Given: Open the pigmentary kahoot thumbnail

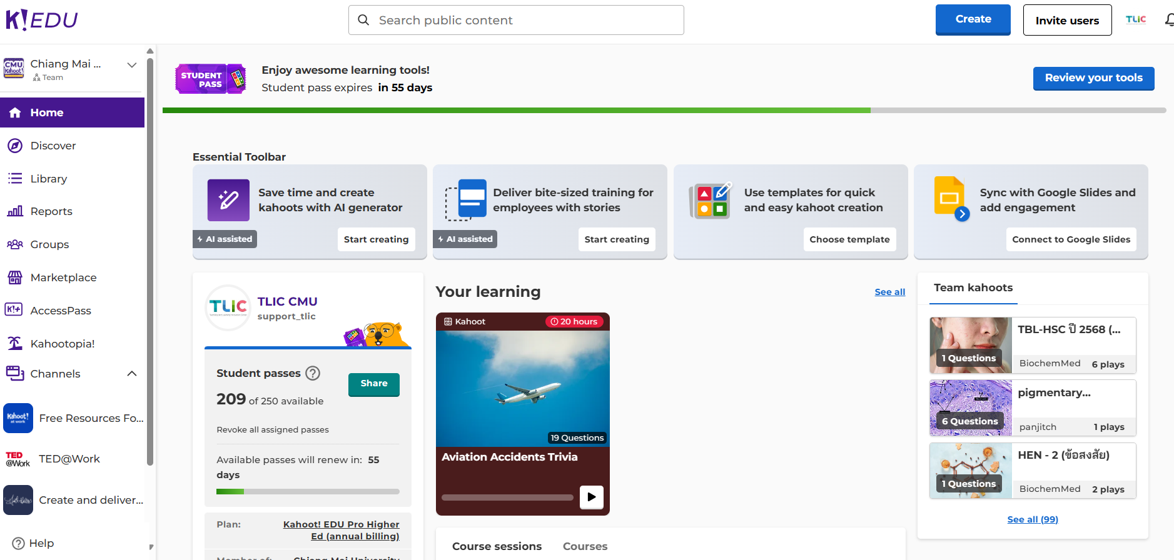Looking at the screenshot, I should click(970, 407).
